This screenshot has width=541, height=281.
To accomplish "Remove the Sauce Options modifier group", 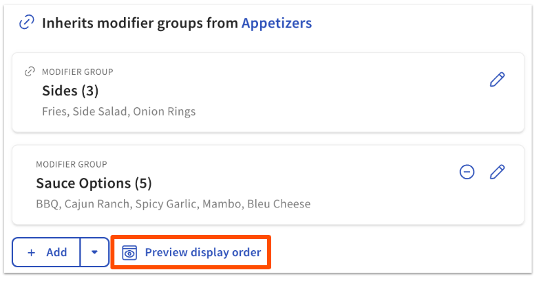I will pos(467,172).
